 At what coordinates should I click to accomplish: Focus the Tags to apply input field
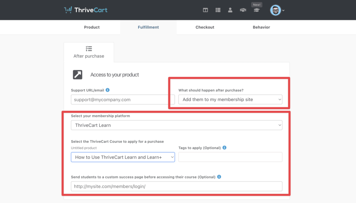click(230, 157)
